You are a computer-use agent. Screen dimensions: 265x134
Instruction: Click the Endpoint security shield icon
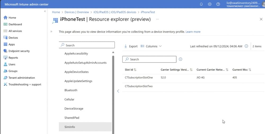[5, 51]
